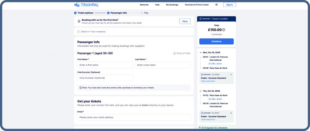The height and width of the screenshot is (131, 310).
Task: Click the Eurostar logo in the blue banner
Action: click(205, 19)
